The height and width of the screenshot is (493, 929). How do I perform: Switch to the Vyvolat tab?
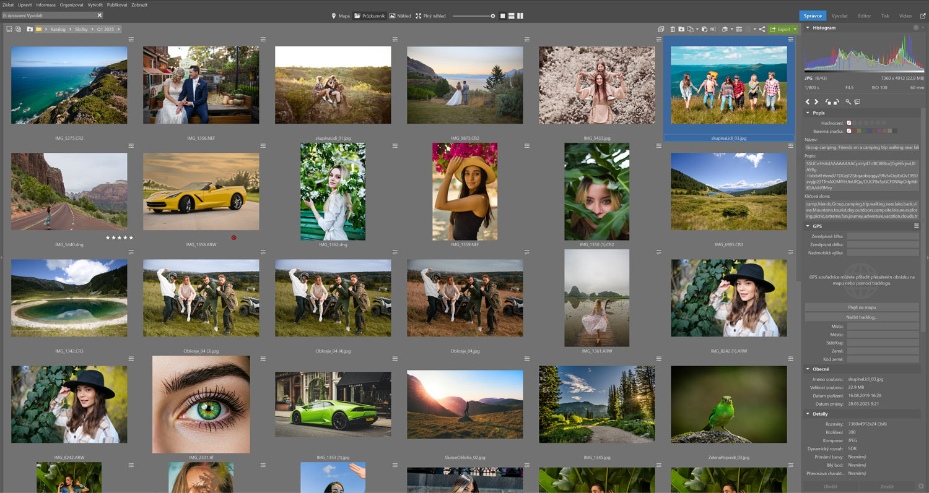pyautogui.click(x=840, y=16)
